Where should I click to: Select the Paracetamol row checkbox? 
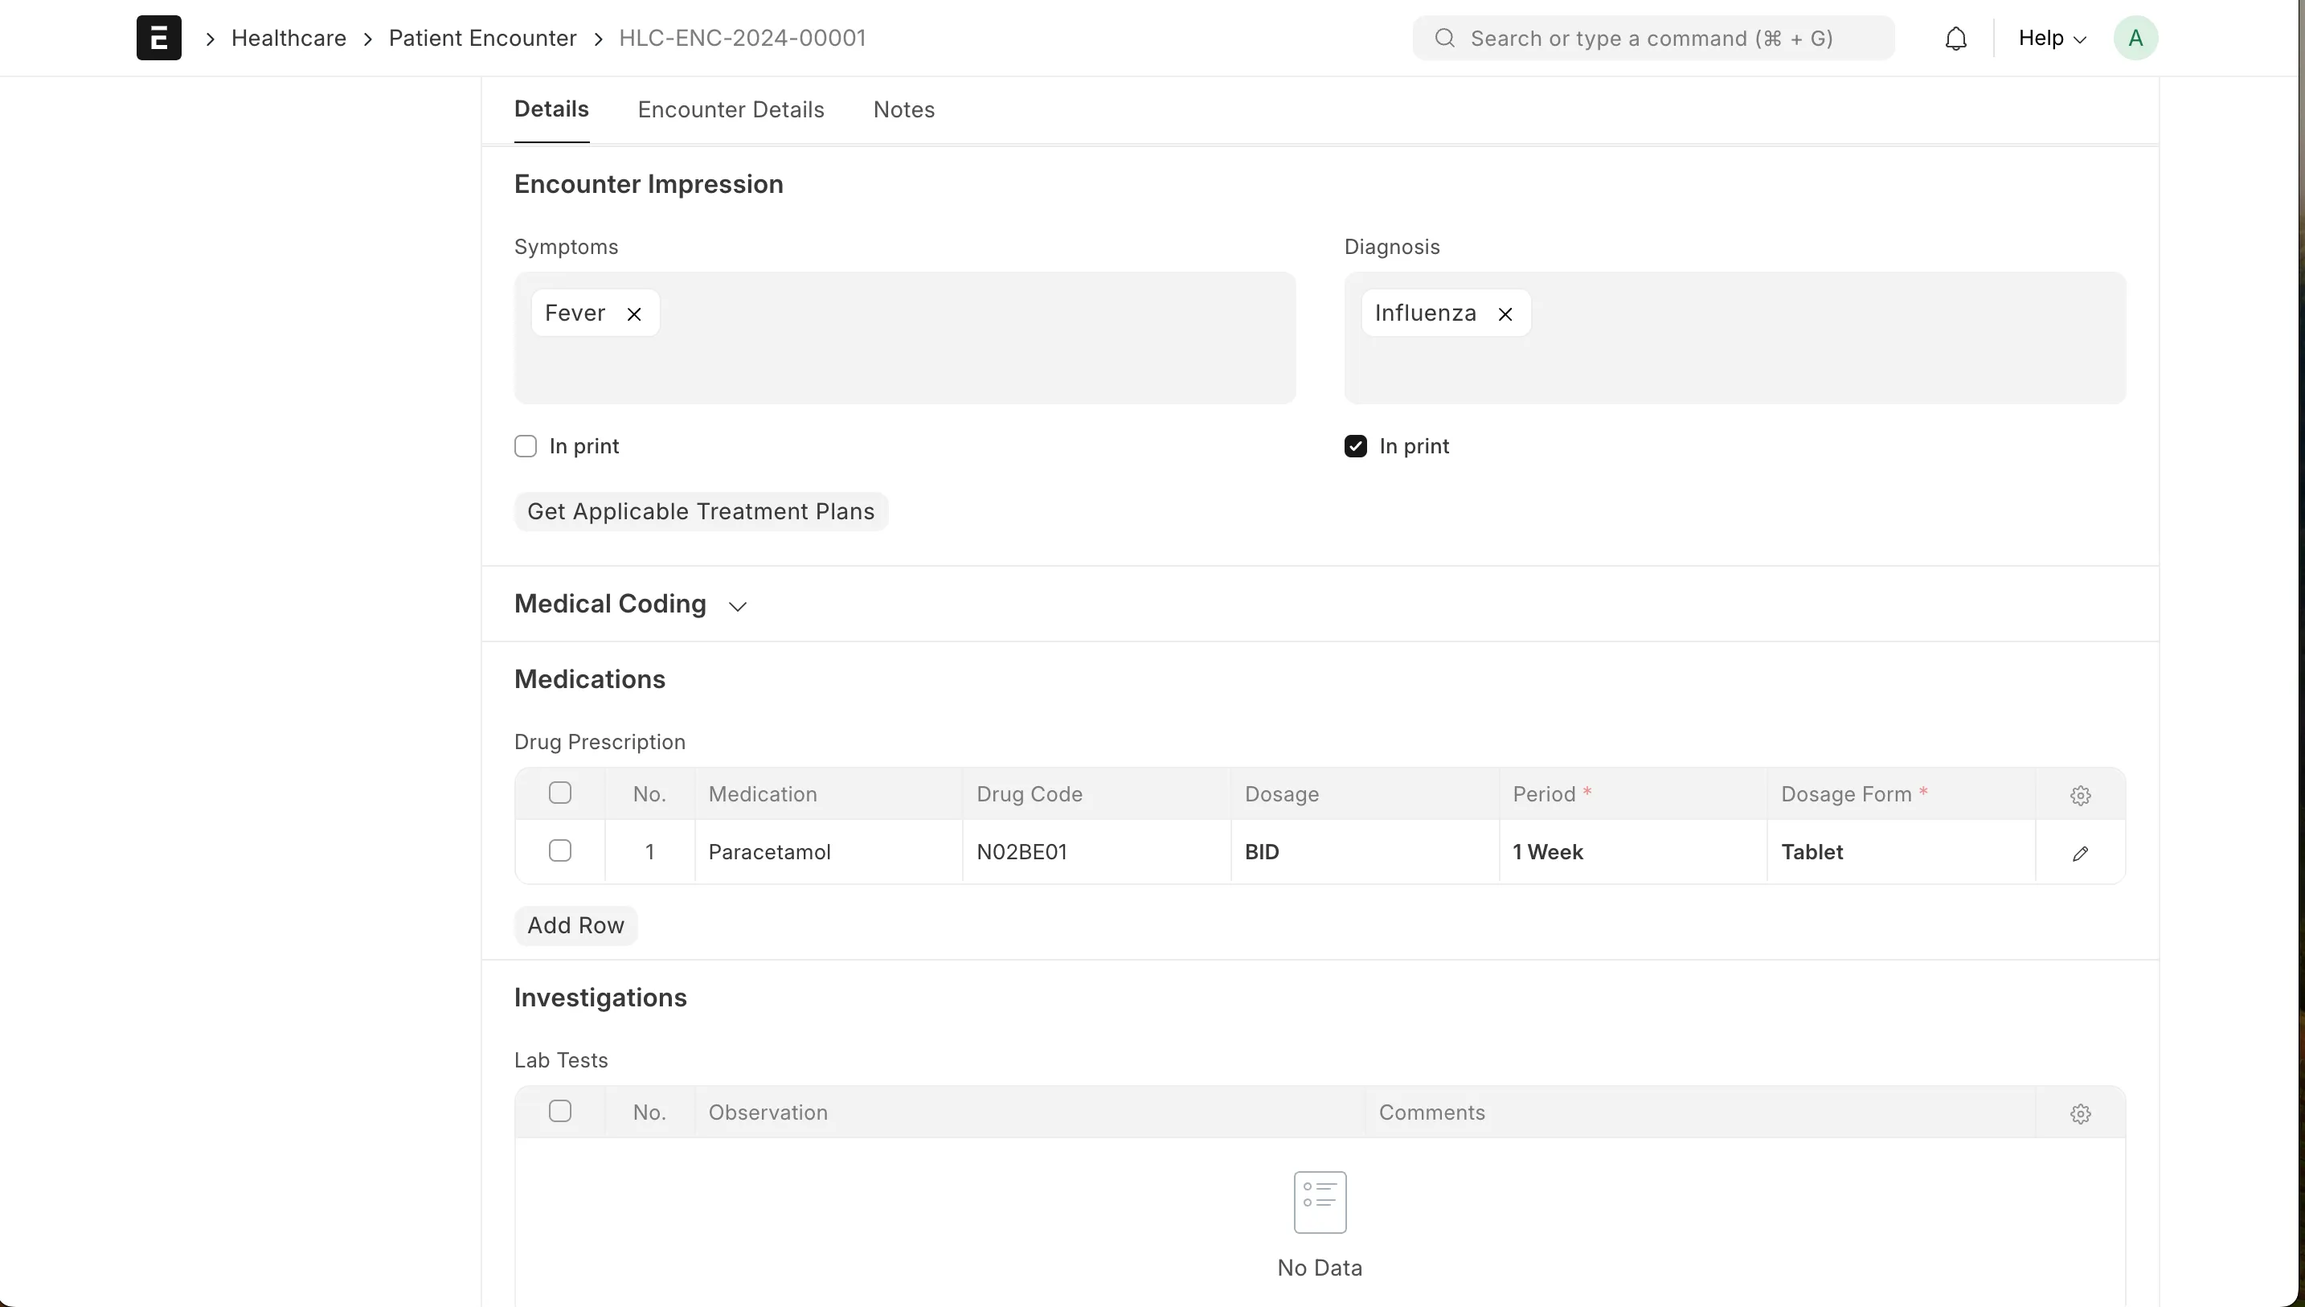pyautogui.click(x=561, y=850)
